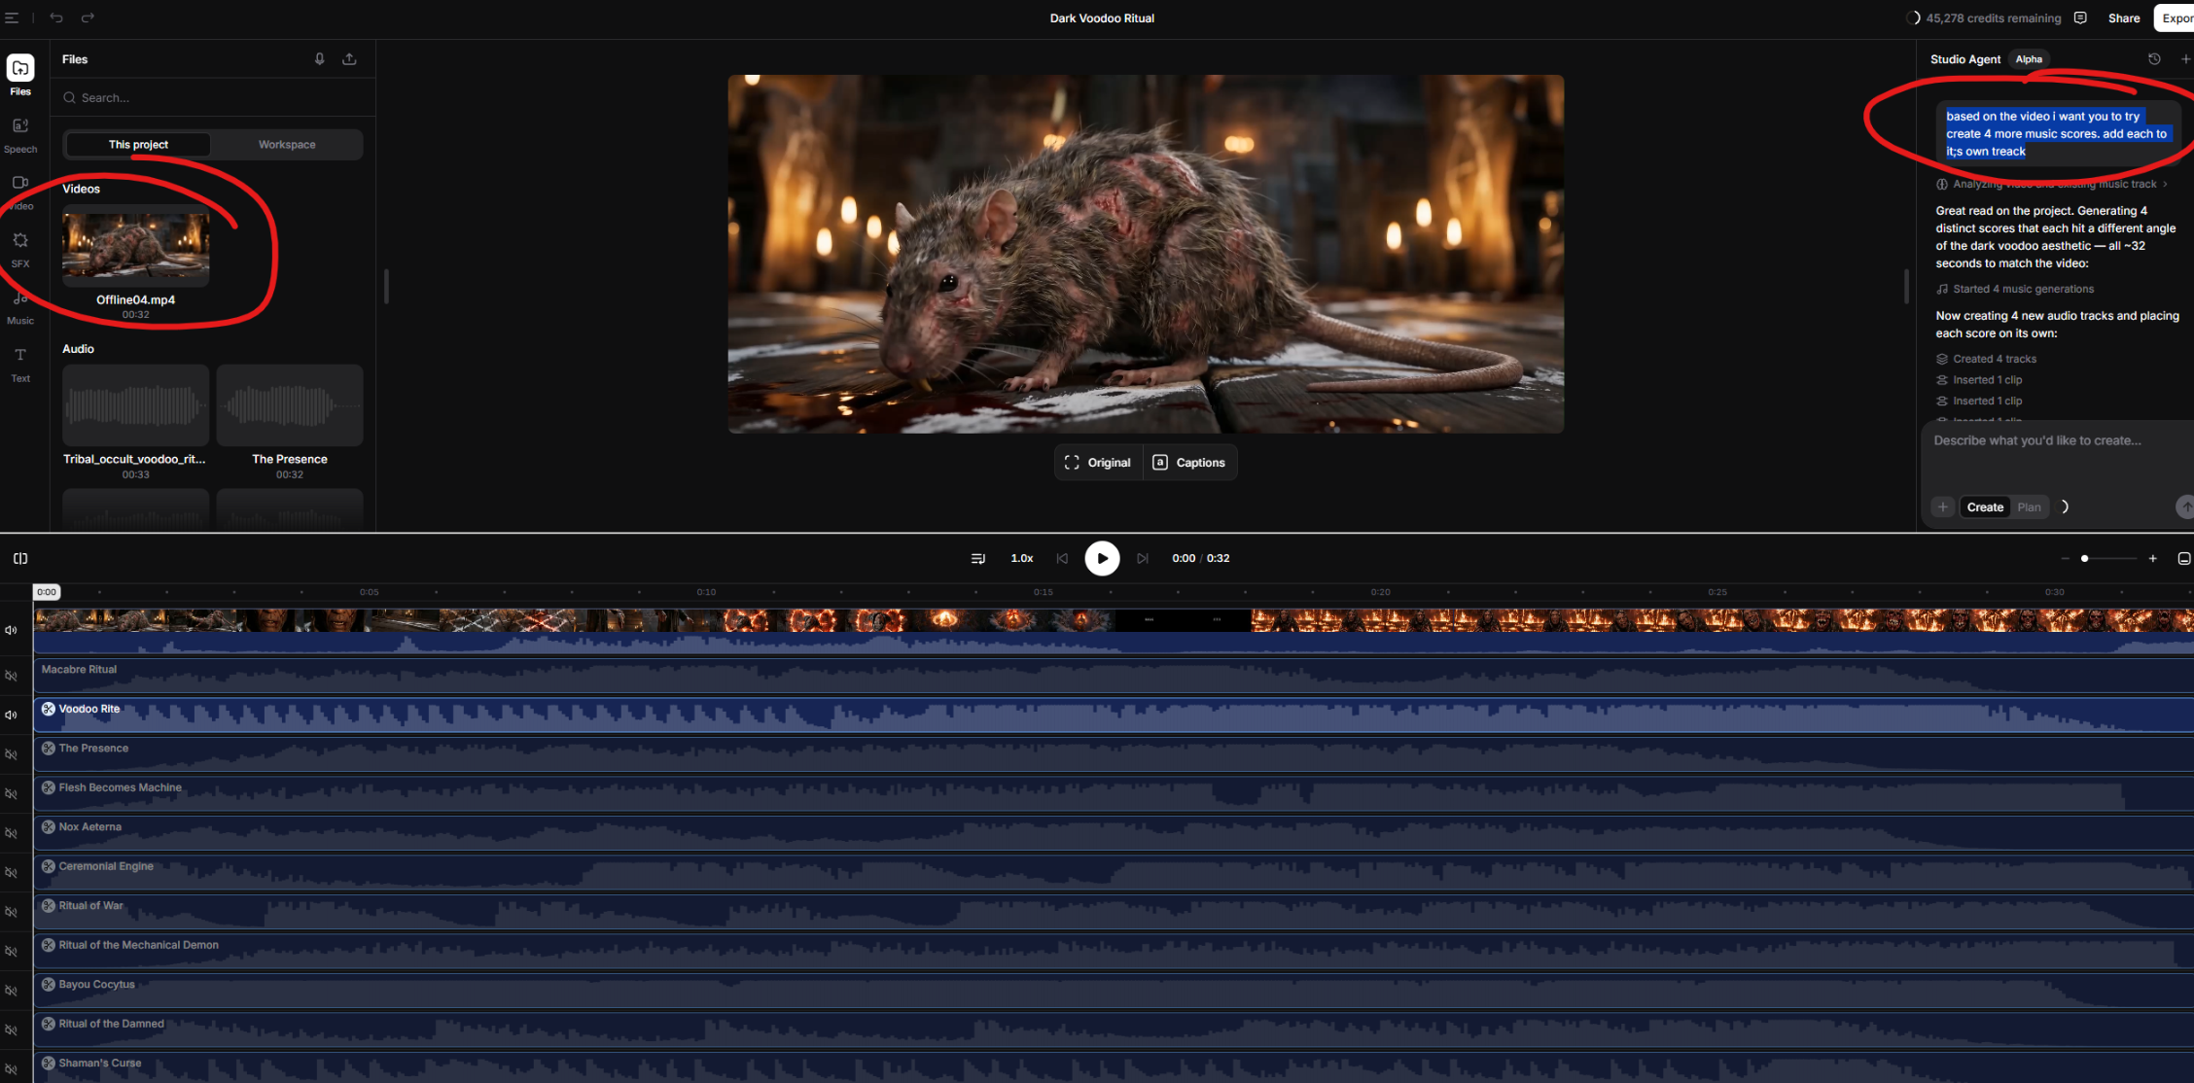Unmute the Bayou Cocytus track
2194x1083 pixels.
pyautogui.click(x=12, y=991)
